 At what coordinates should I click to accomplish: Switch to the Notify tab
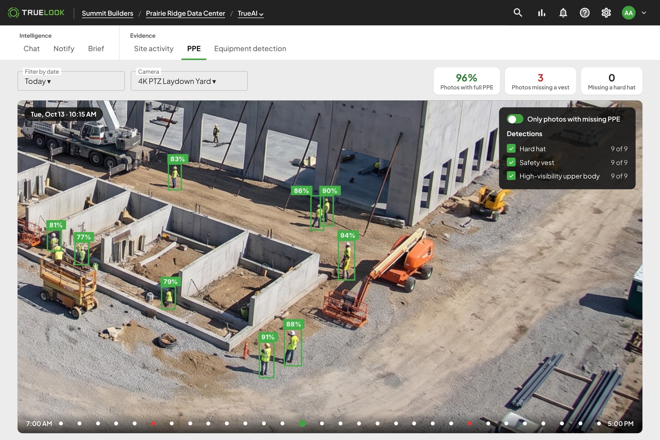pyautogui.click(x=64, y=49)
